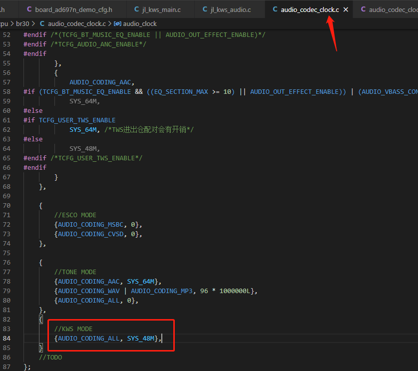Click the C icon on the active audio_codec_clock.c tab

tap(275, 9)
